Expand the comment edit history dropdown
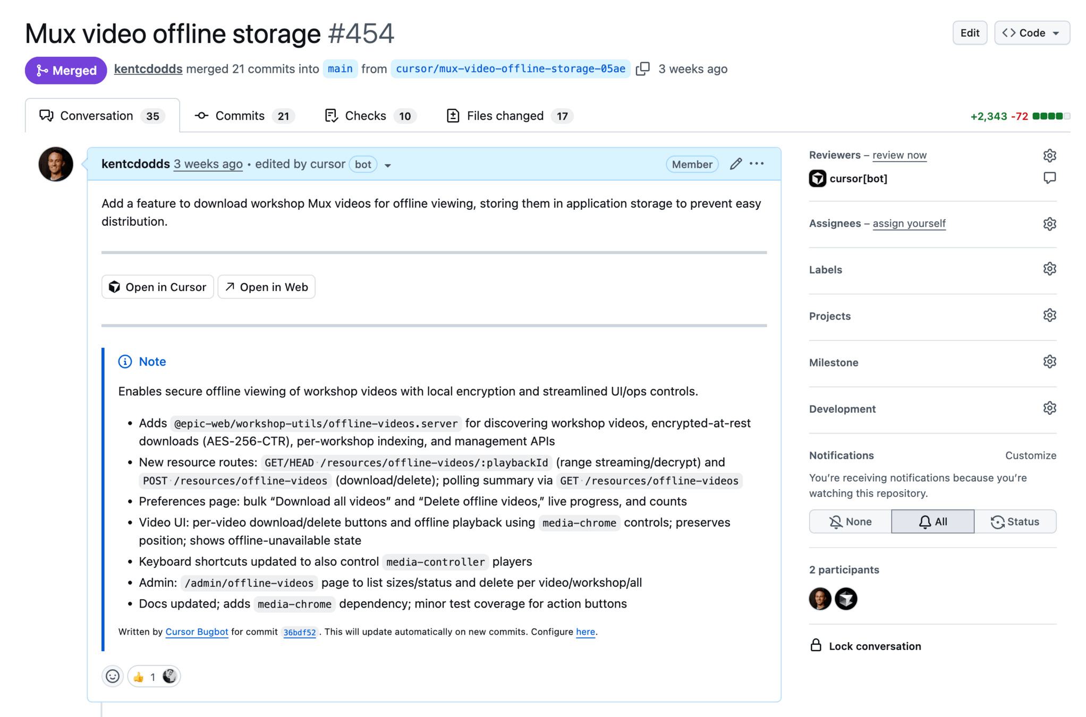Viewport: 1086px width, 717px height. 388,165
